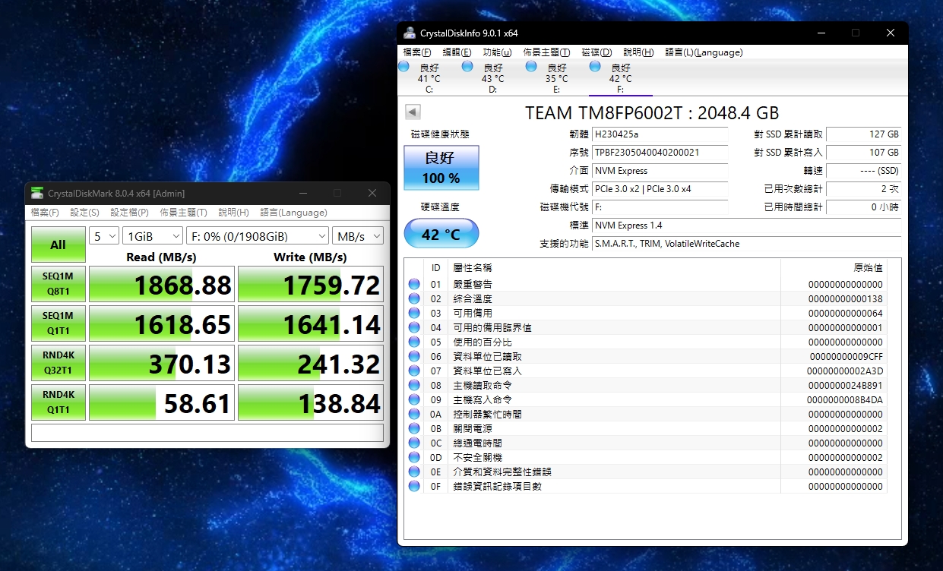Click the blue orb on row 02 綜合溫度

[414, 298]
